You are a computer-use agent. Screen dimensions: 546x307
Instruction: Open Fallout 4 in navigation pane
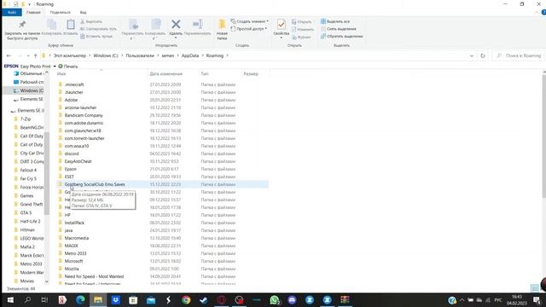(x=28, y=171)
